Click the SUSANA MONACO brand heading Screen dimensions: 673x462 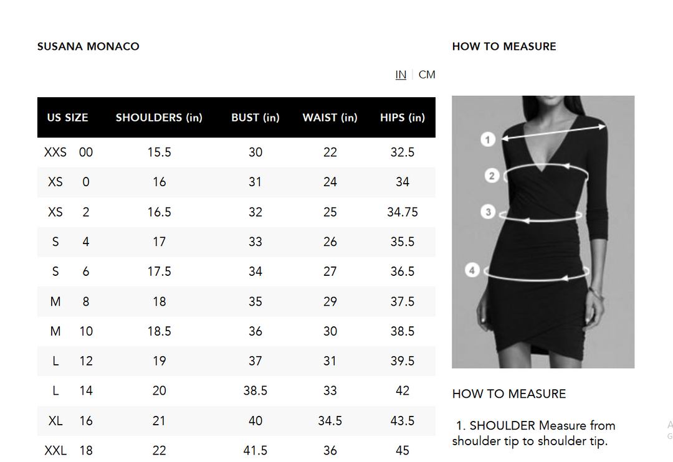click(x=88, y=47)
